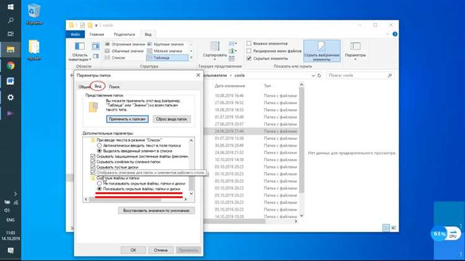Toggle the Details pane ribbon icon
465x261 pixels.
click(x=95, y=56)
